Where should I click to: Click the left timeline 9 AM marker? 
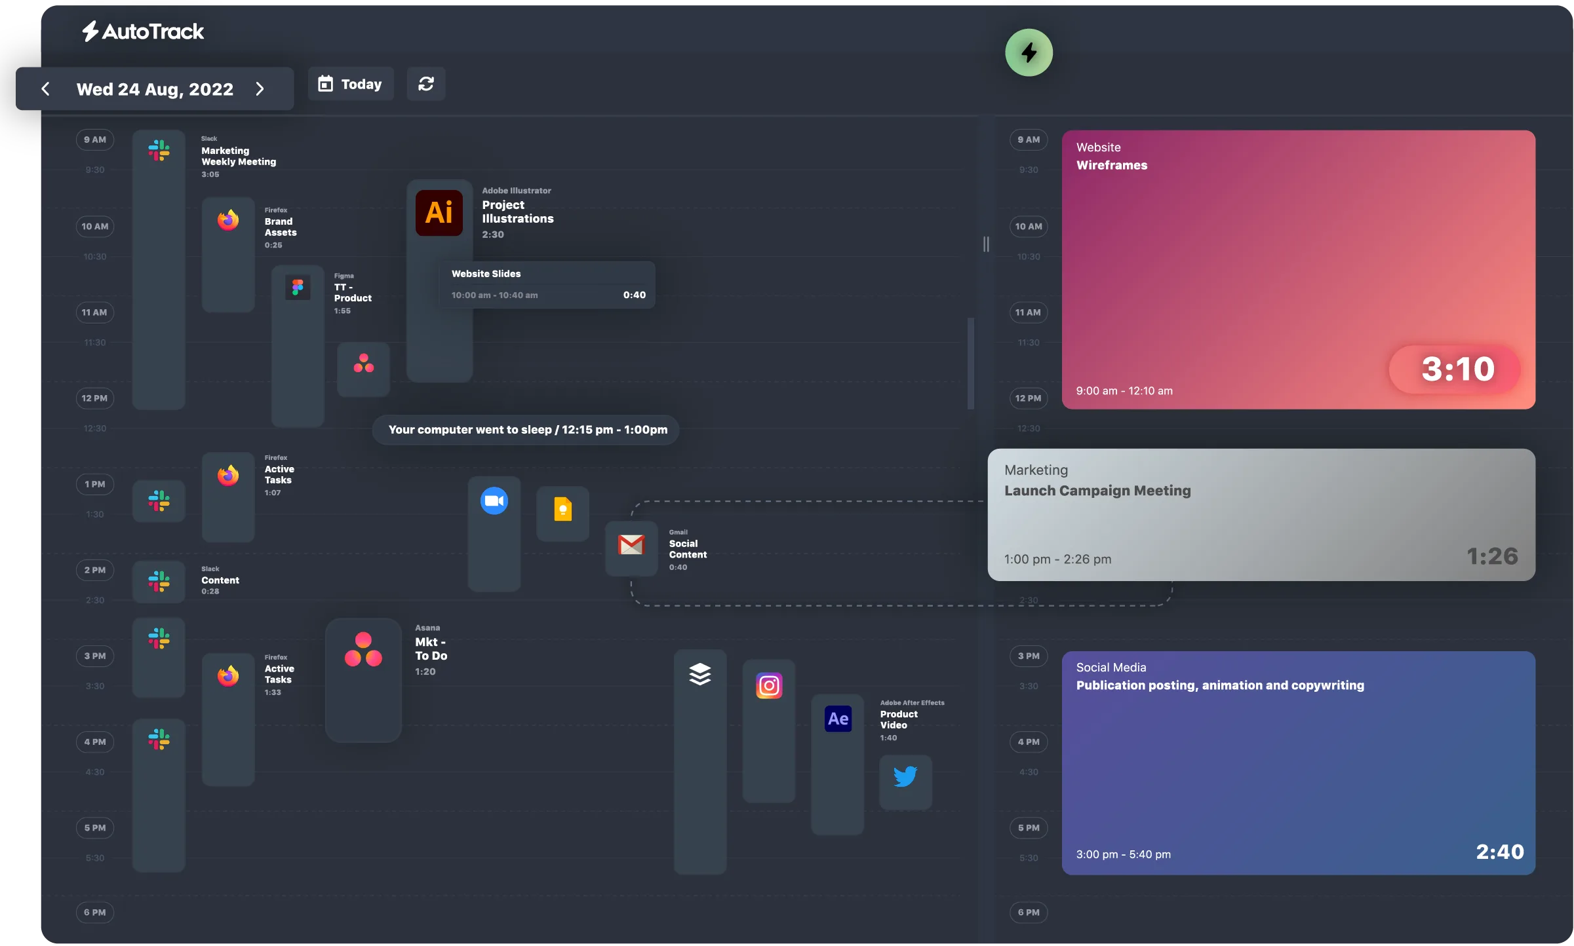(95, 140)
